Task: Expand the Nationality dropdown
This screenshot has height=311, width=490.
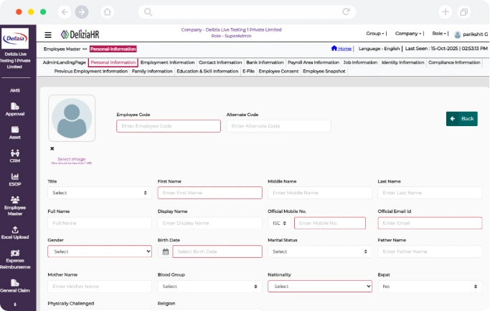Action: click(x=320, y=286)
